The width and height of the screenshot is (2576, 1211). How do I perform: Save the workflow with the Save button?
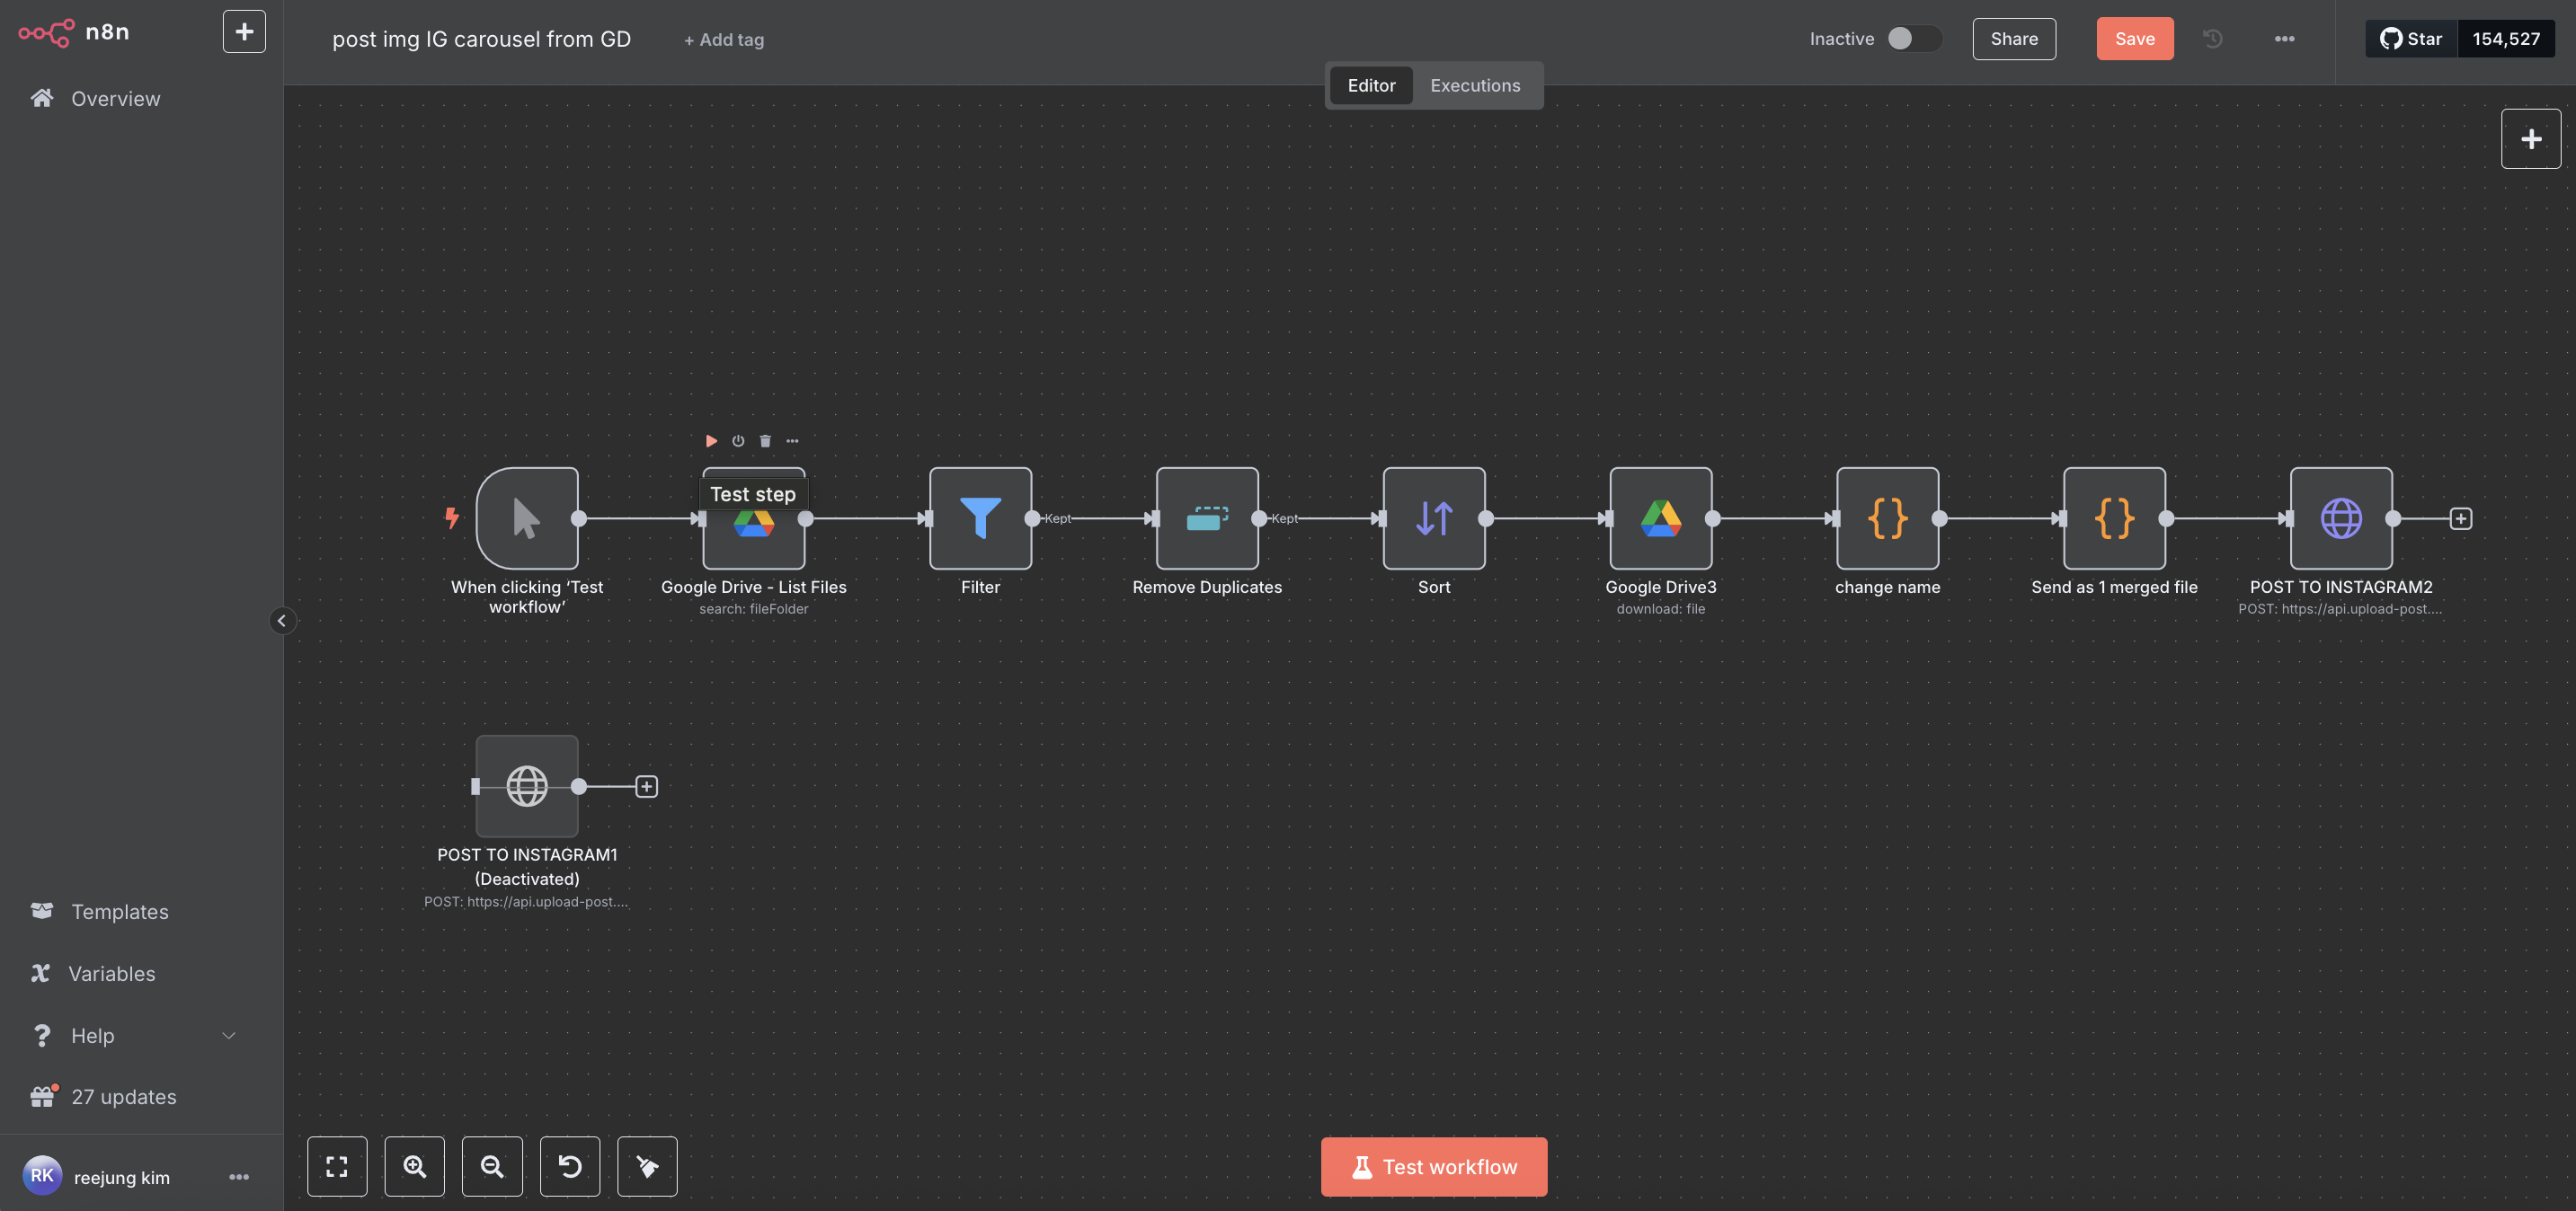pyautogui.click(x=2134, y=39)
